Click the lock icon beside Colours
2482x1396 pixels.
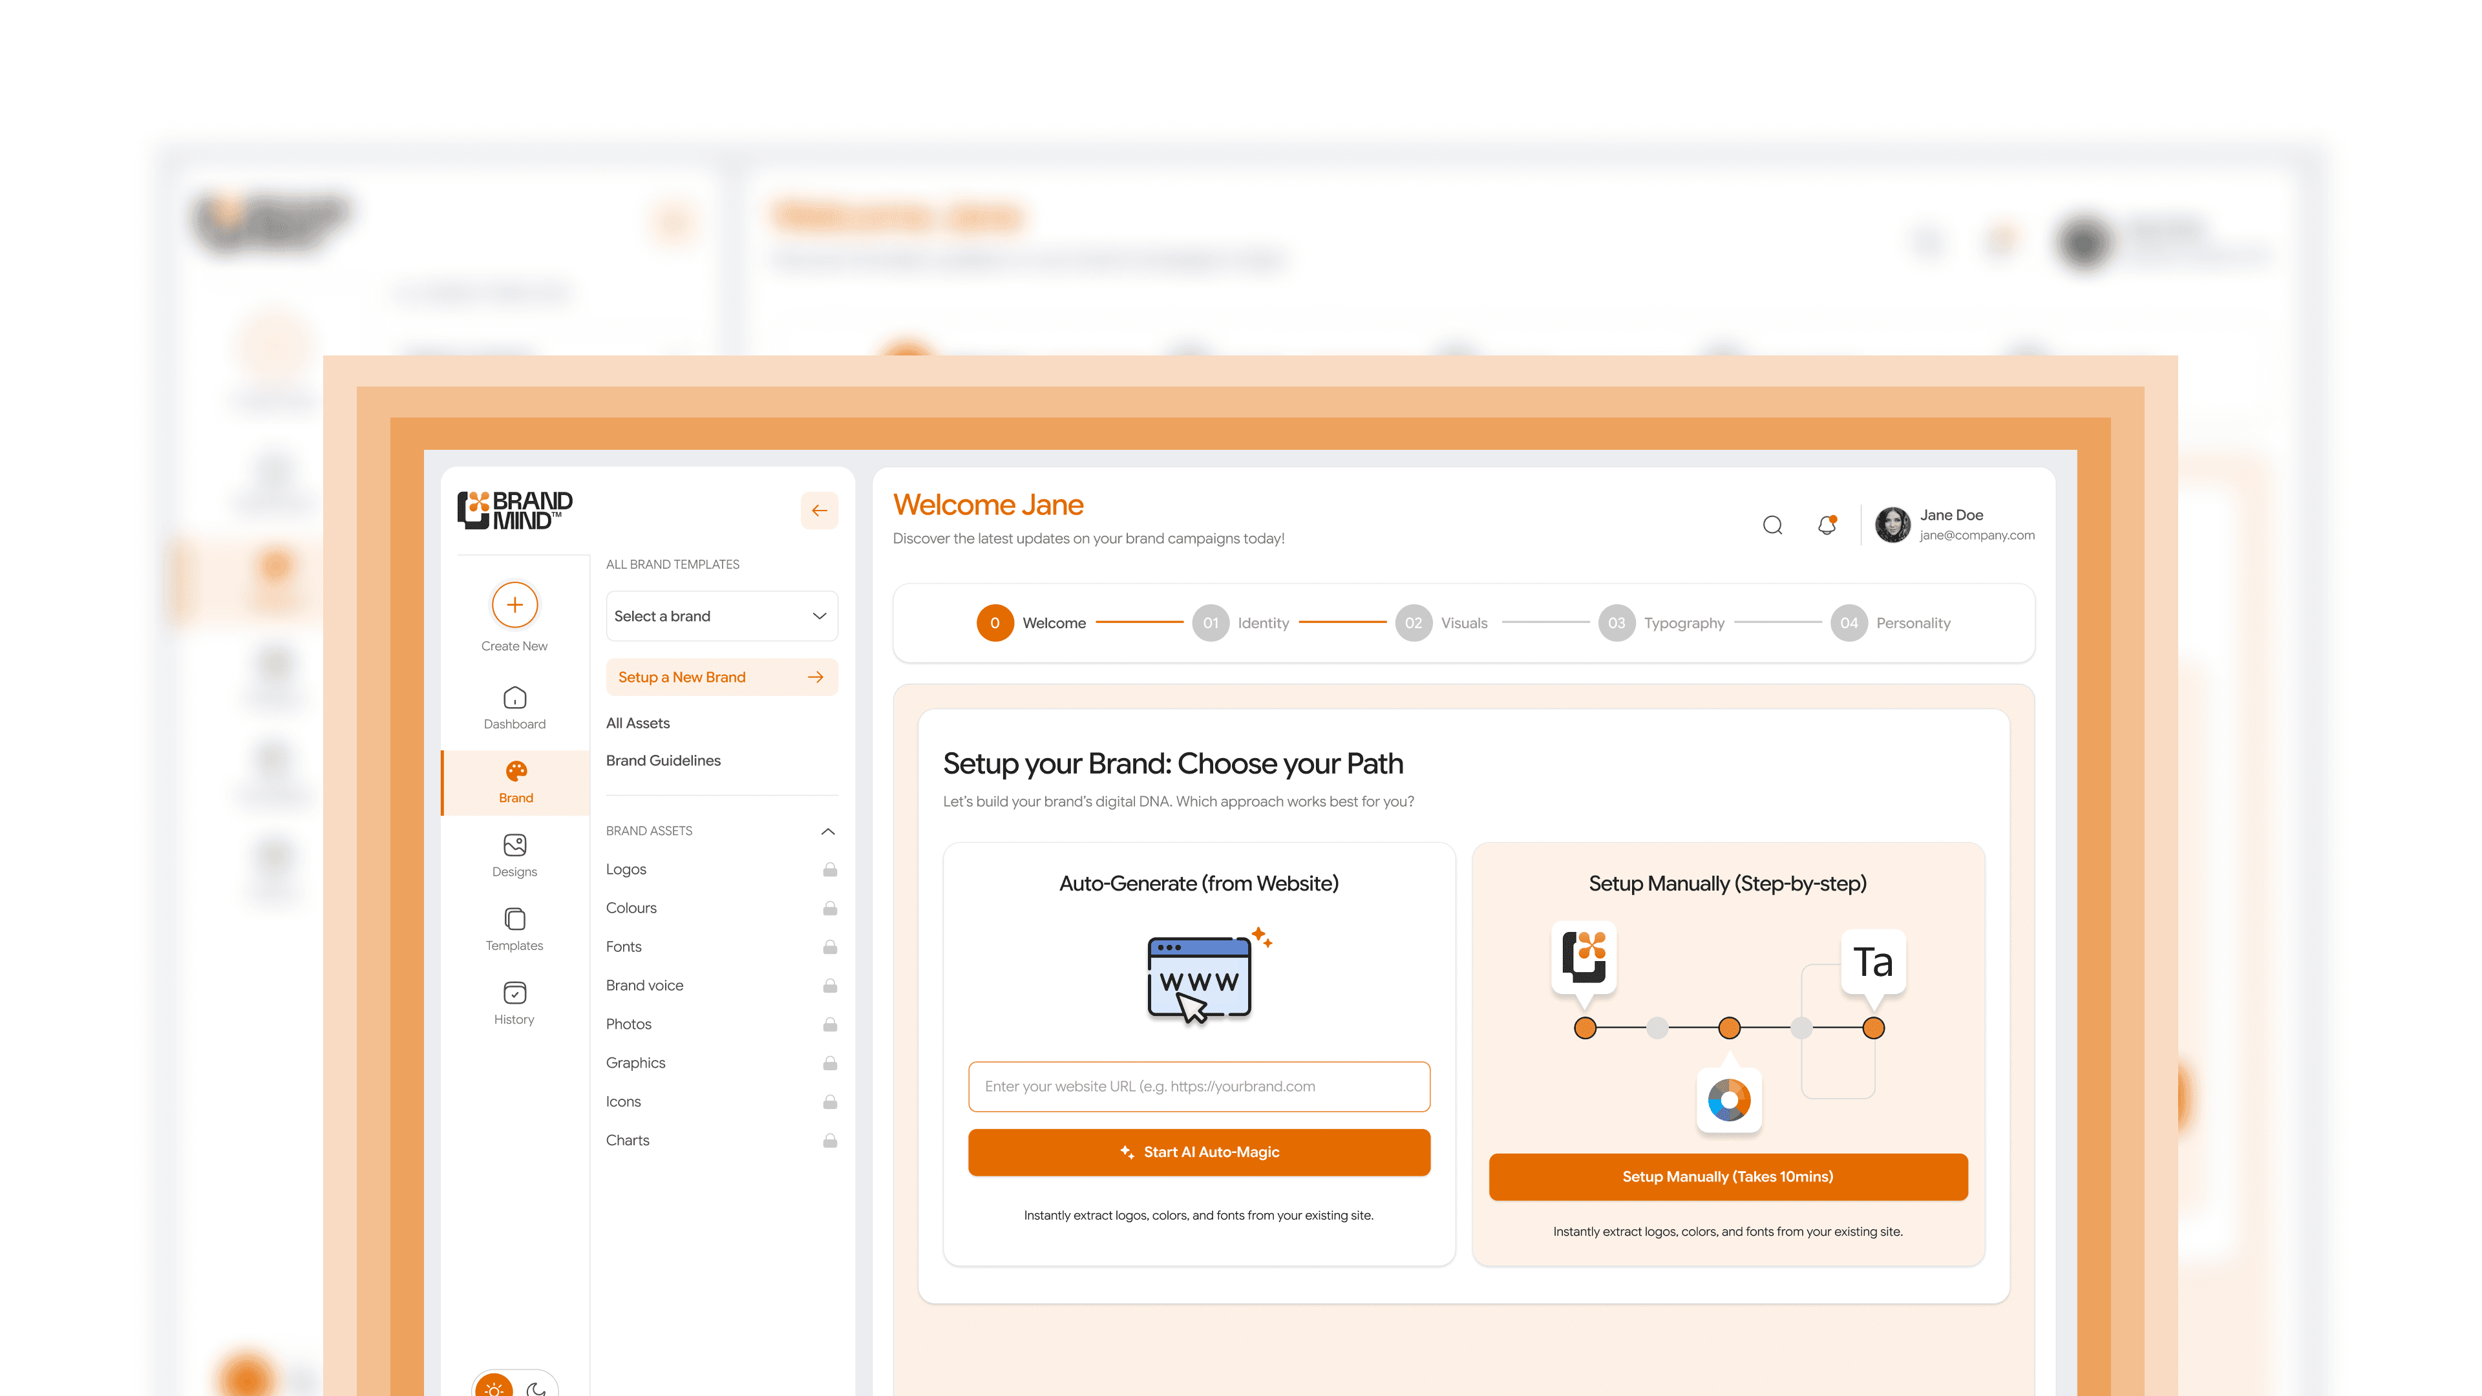(x=829, y=907)
